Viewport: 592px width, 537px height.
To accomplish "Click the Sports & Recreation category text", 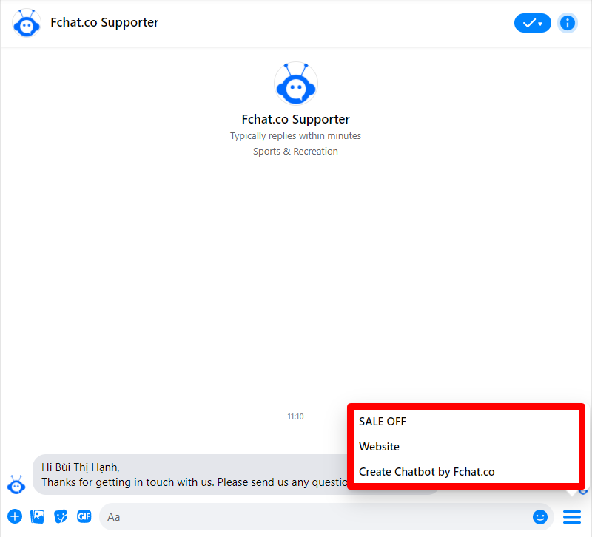I will (x=295, y=152).
